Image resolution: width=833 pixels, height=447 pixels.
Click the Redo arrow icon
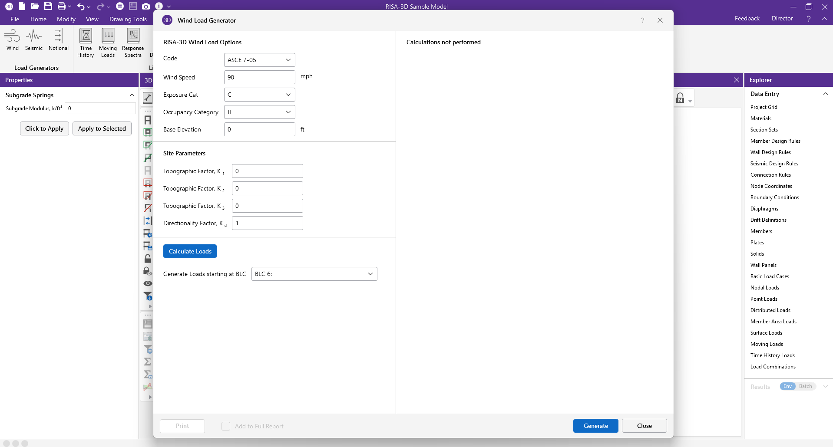click(x=100, y=7)
